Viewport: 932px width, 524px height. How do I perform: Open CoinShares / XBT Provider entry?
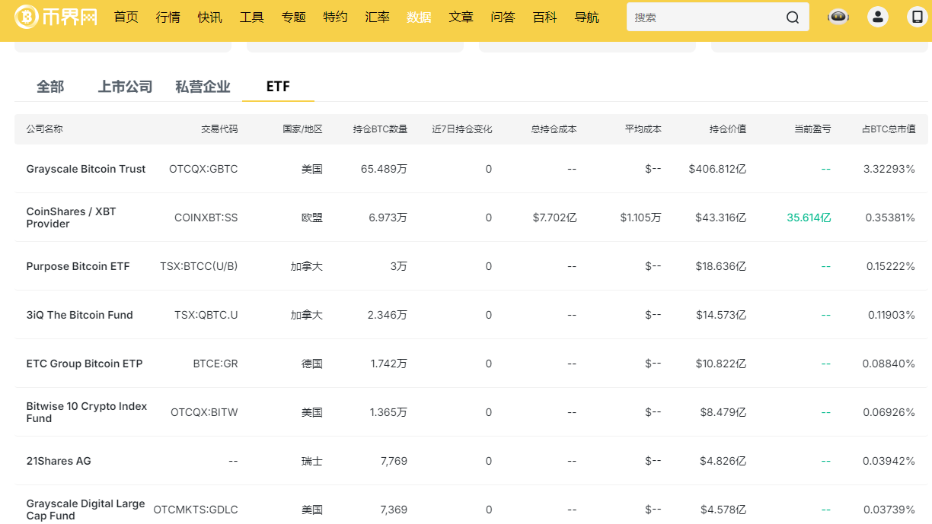[x=71, y=218]
